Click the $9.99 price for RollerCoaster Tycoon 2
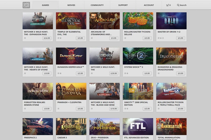This screenshot has height=140, width=211. click(x=180, y=109)
